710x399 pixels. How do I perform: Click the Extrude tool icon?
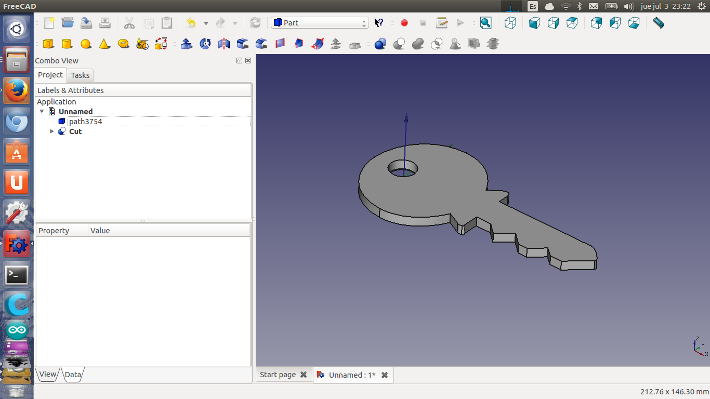pyautogui.click(x=187, y=44)
